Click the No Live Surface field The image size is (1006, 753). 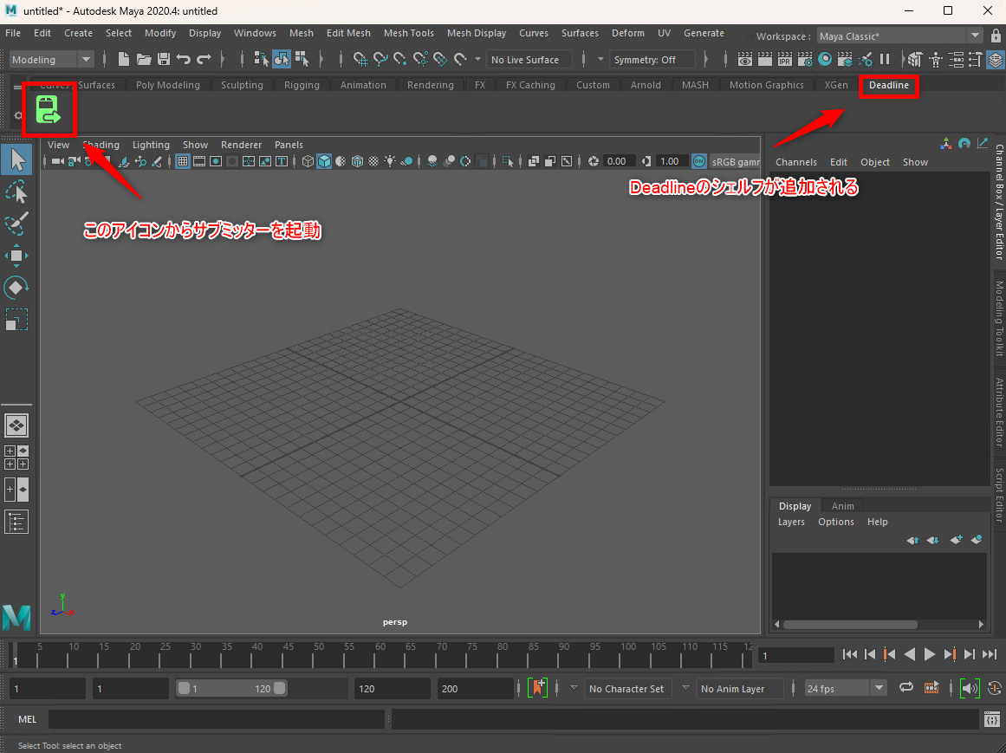click(529, 60)
